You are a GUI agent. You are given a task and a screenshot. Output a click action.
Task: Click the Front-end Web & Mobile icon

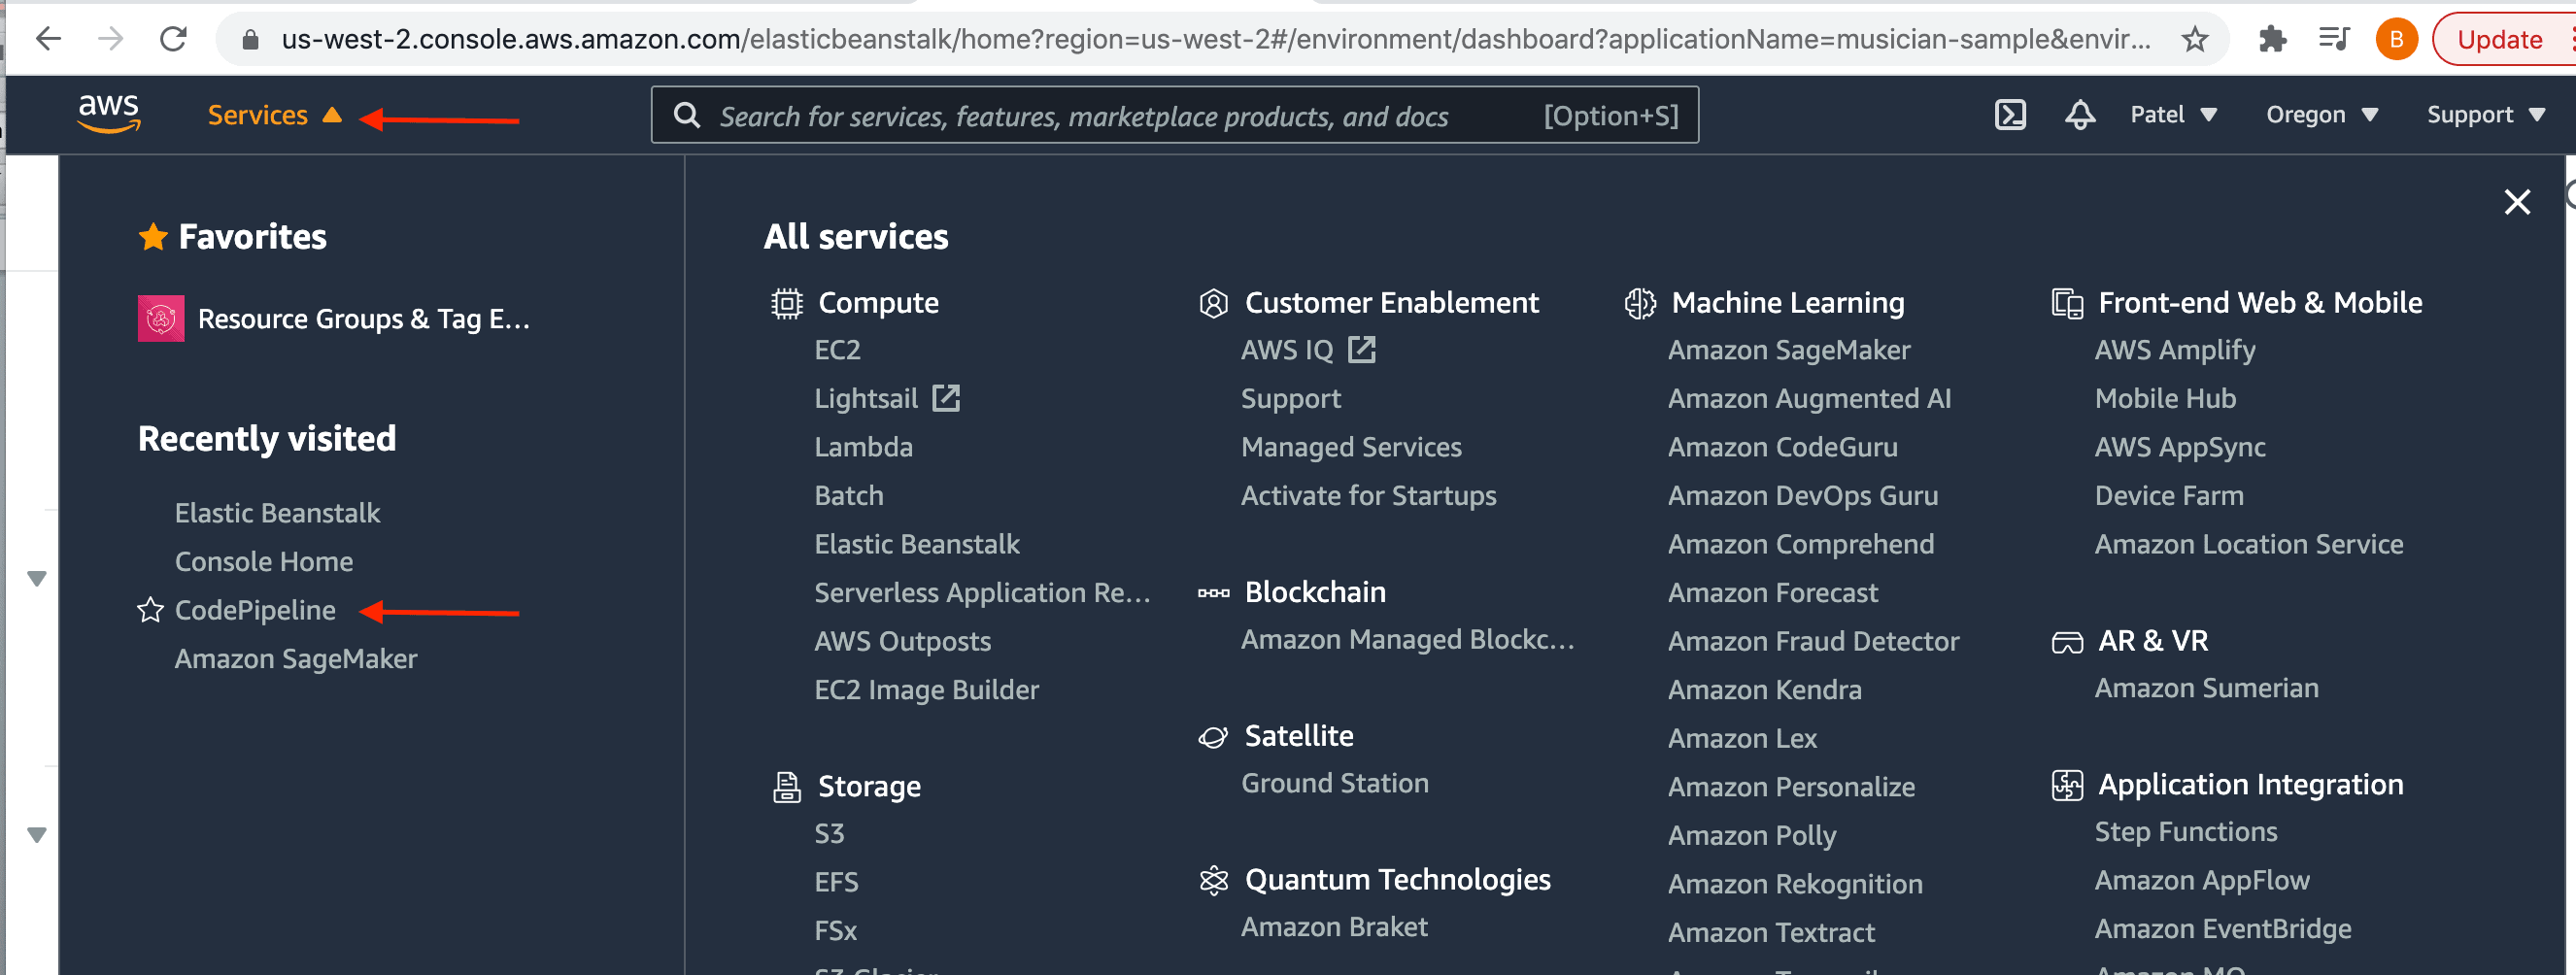(x=2067, y=303)
